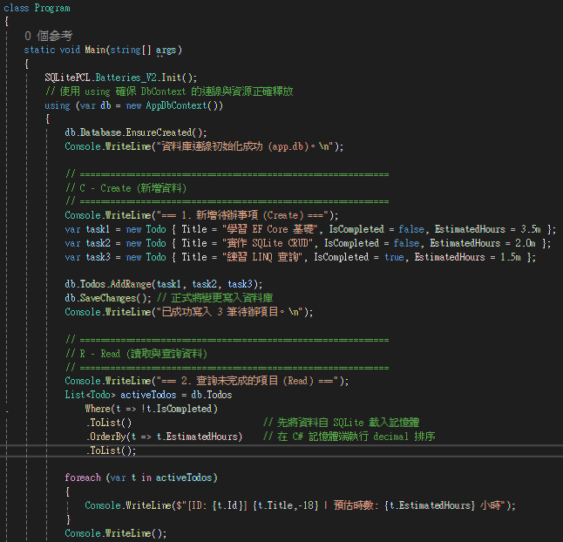The image size is (563, 542).
Task: Click the title string "學習 EF Core 基礎"
Action: point(270,229)
